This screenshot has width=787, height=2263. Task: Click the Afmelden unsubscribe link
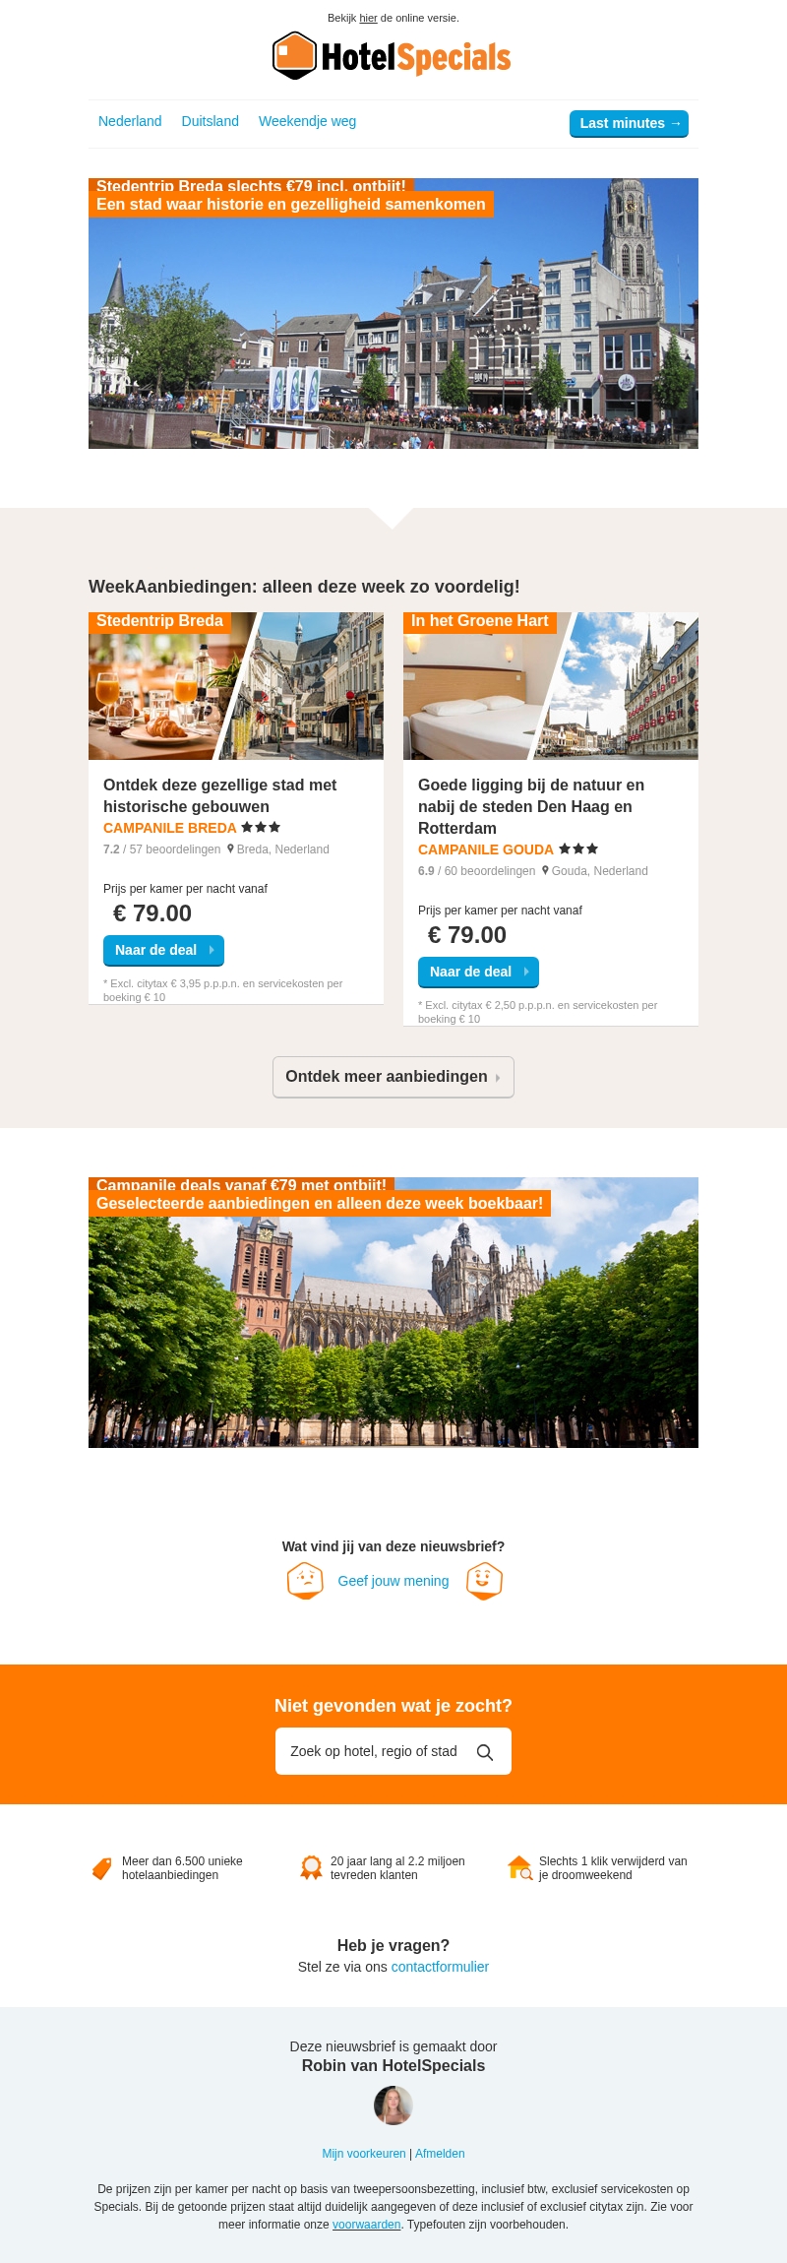coord(440,2154)
